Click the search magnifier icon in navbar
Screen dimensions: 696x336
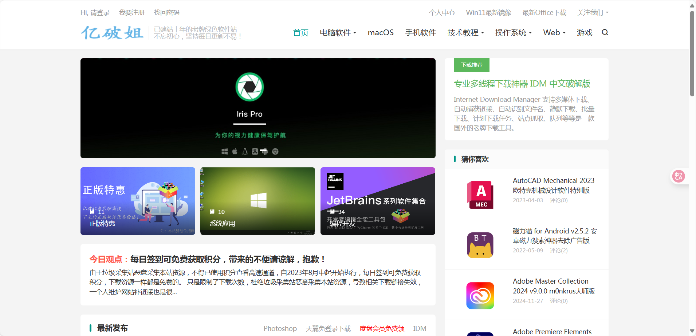click(605, 32)
